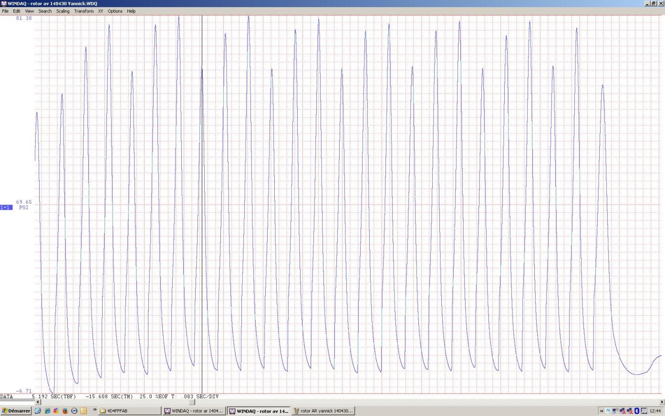This screenshot has width=665, height=416.
Task: Click the horizontal scrollbar thumb
Action: [192, 402]
